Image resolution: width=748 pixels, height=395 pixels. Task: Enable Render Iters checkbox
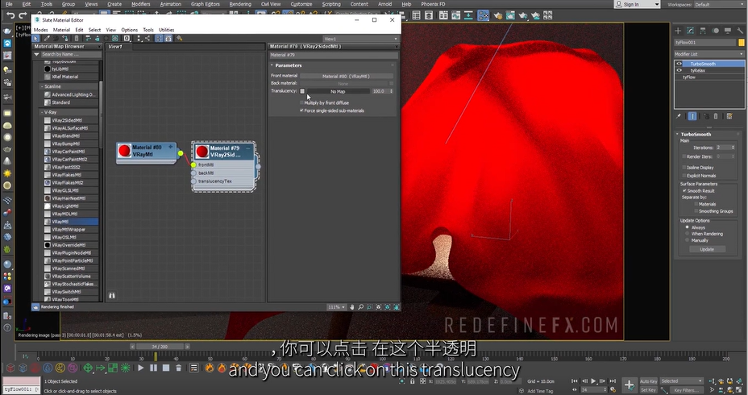pos(684,156)
